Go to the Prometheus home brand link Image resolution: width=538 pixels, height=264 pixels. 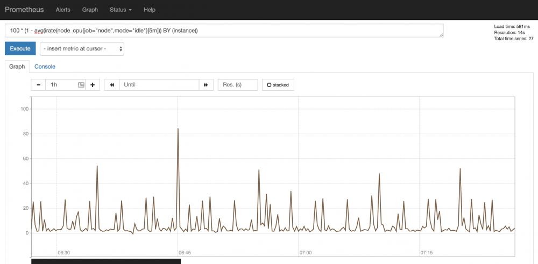(25, 10)
